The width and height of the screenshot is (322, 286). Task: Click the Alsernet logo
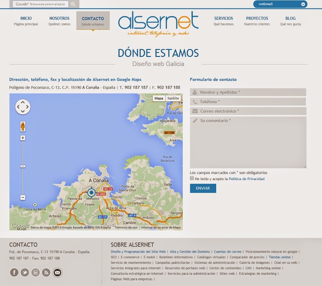coord(158,24)
